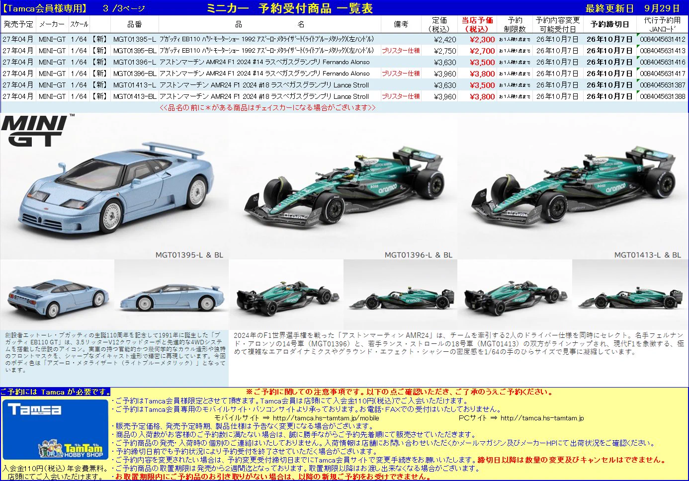The height and width of the screenshot is (481, 689).
Task: Click the 予約締切日 column header
Action: click(610, 24)
